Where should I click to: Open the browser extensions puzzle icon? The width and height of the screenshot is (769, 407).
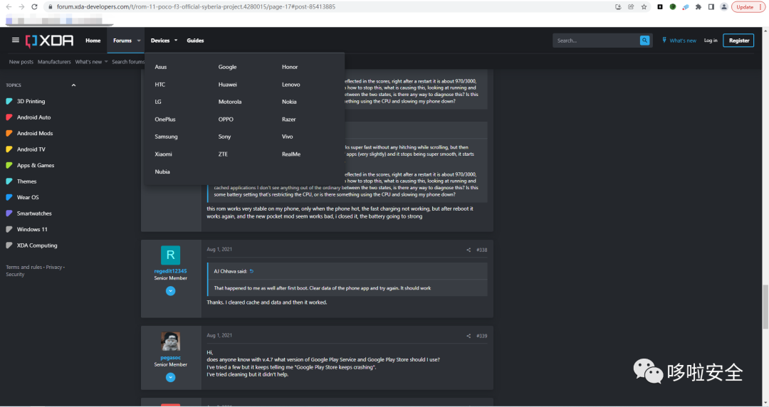(x=698, y=7)
